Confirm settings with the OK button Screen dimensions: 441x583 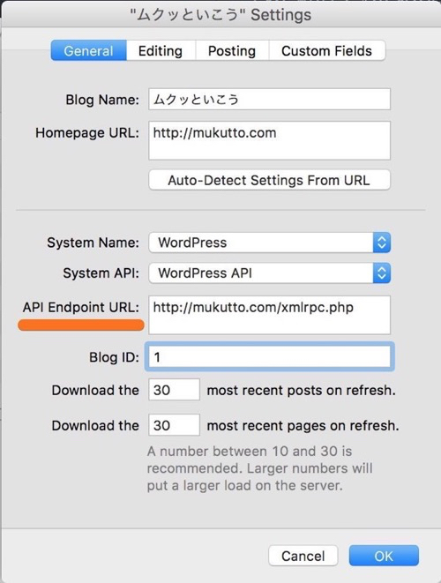tap(384, 556)
